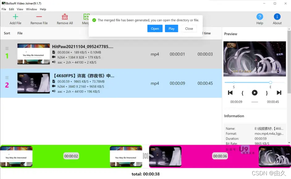
Task: Click first thumbnail of green timeline clip
Action: tap(16, 156)
